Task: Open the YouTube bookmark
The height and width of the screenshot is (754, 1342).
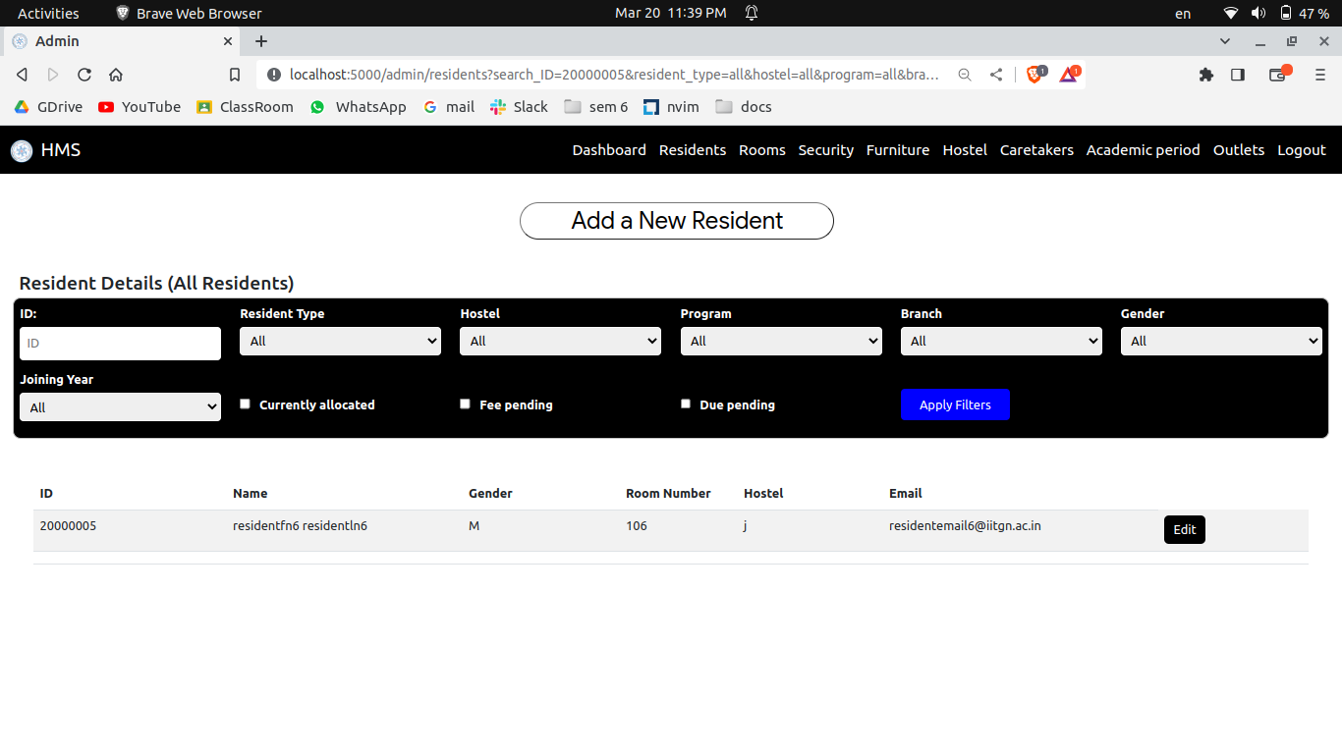Action: [x=139, y=107]
